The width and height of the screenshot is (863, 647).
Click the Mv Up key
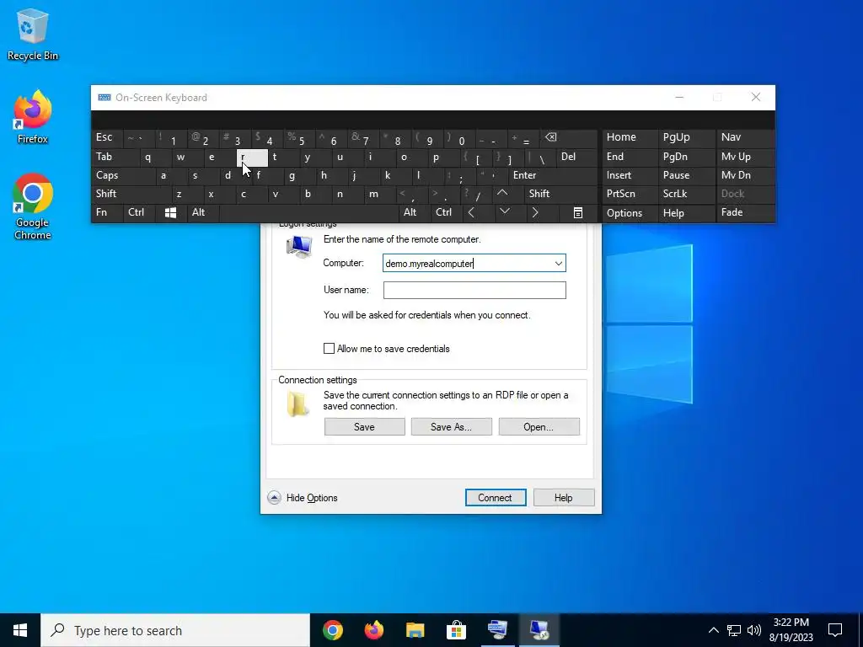coord(745,158)
